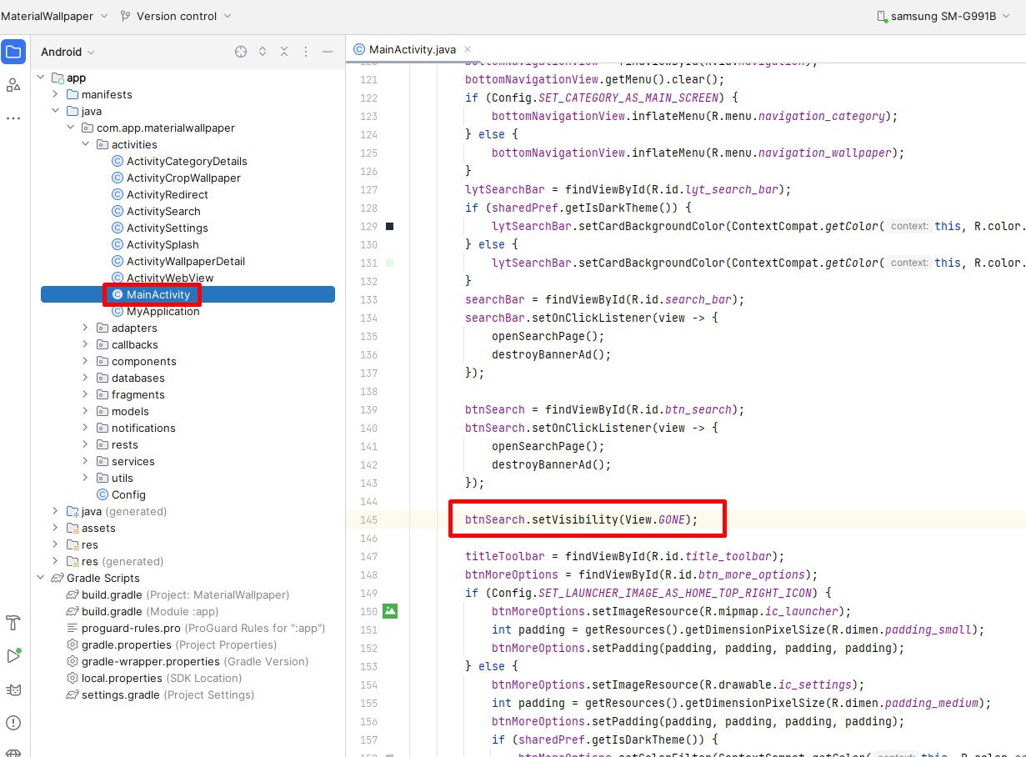Collapse the activities package
This screenshot has width=1026, height=757.
click(86, 144)
